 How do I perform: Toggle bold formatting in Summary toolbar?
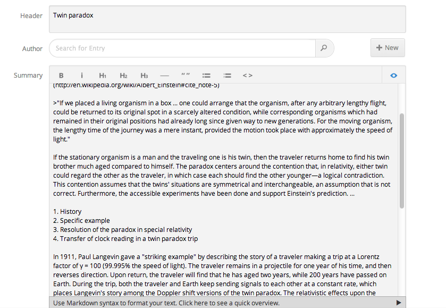(x=61, y=76)
